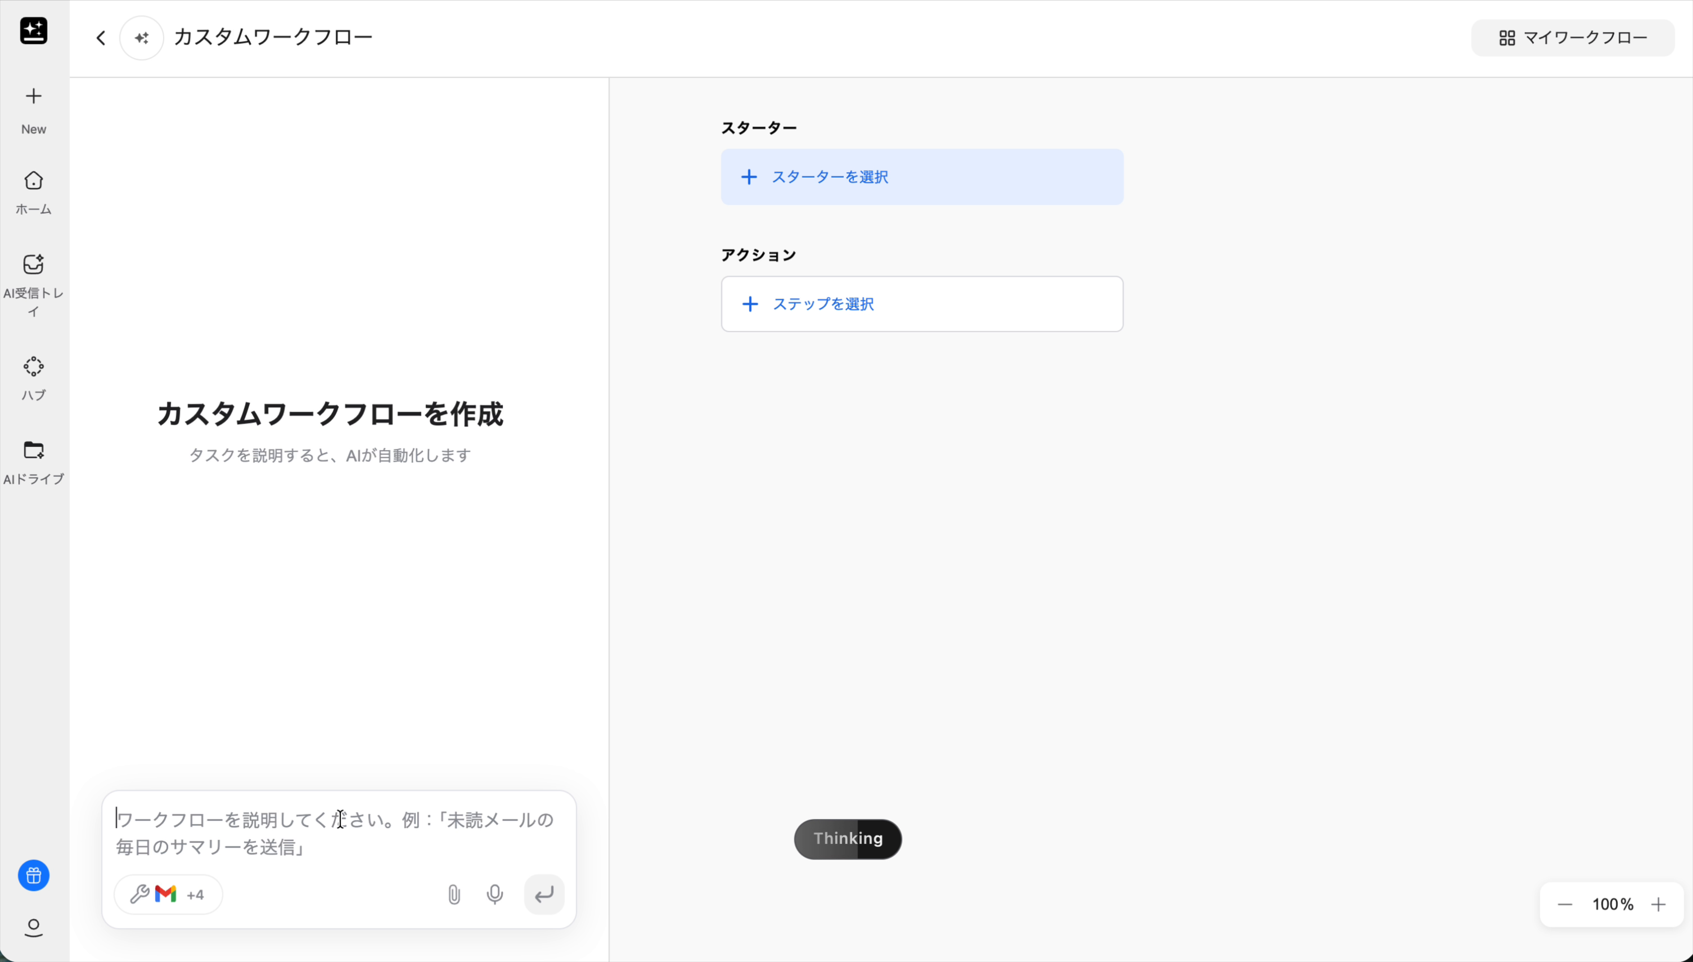
Task: Open the スターターを選択 picker
Action: pos(921,177)
